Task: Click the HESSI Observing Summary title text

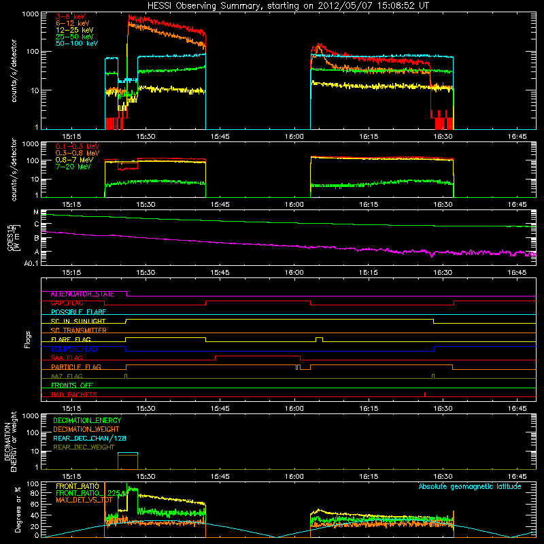Action: [288, 6]
